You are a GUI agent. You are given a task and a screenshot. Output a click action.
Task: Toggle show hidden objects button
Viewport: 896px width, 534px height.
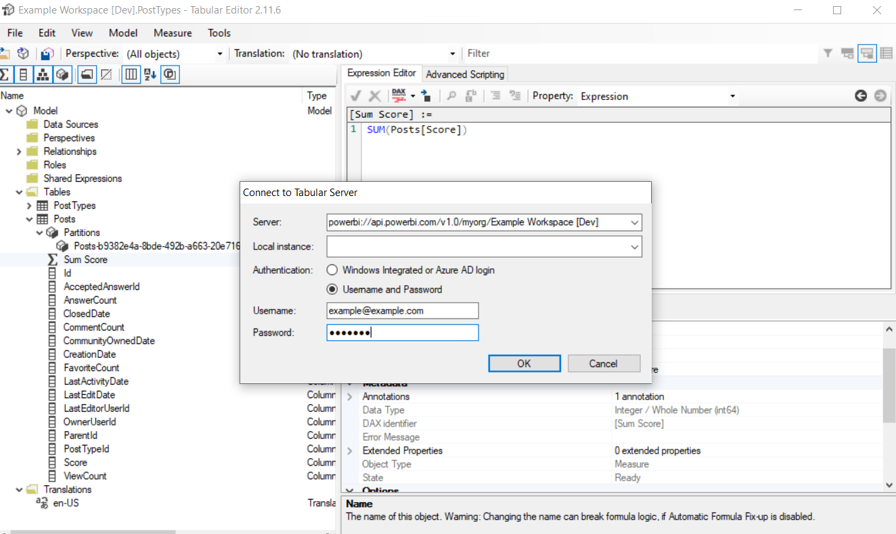tap(106, 74)
